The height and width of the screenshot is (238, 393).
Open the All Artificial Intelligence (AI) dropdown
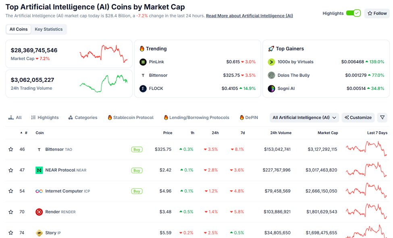[x=304, y=117]
